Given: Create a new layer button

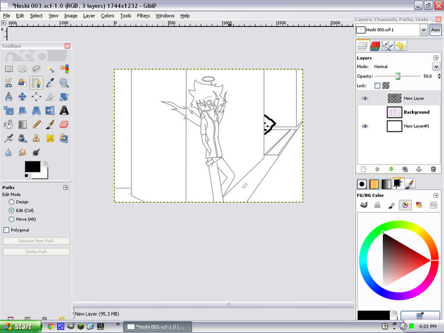Looking at the screenshot, I should coord(364,169).
